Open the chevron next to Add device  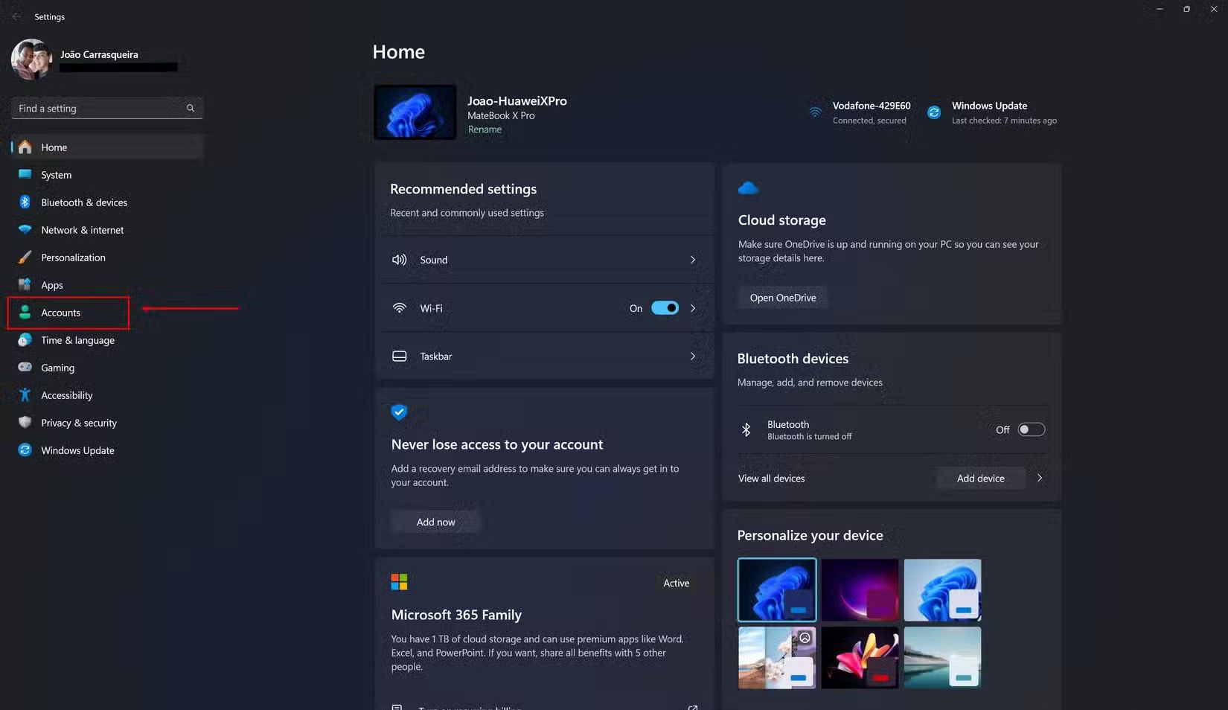(1040, 479)
